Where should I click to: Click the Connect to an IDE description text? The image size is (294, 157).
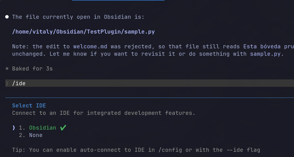coord(104,113)
